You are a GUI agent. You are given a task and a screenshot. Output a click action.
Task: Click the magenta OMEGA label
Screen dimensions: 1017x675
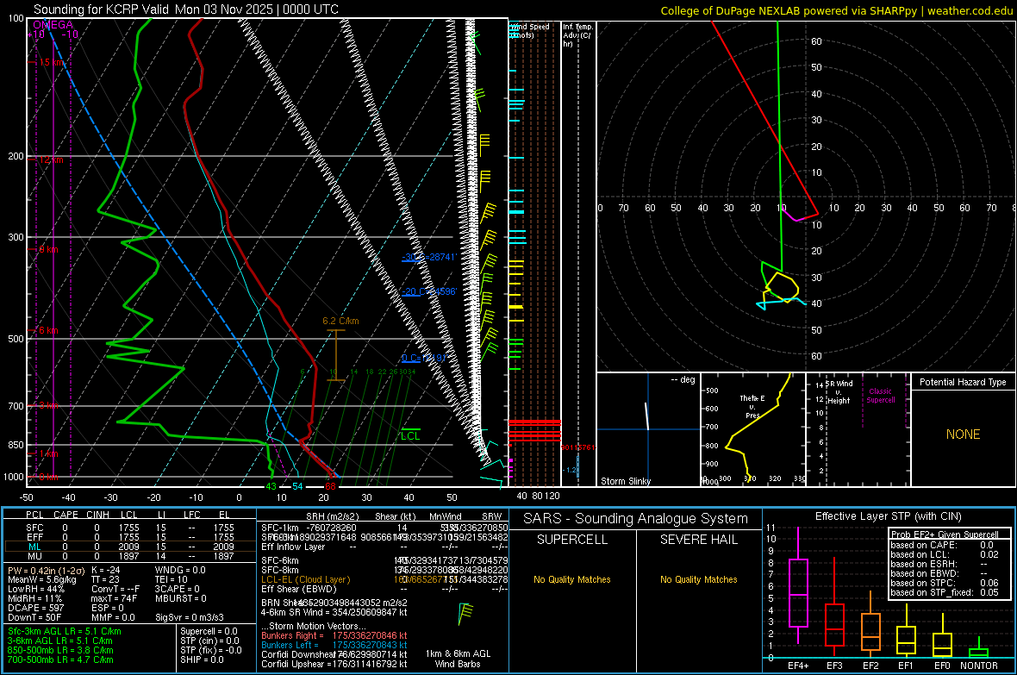pos(53,25)
